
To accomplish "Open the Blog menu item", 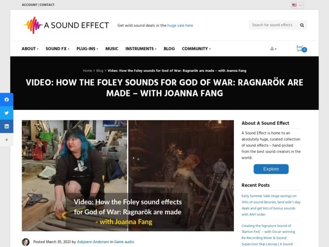I will click(169, 49).
